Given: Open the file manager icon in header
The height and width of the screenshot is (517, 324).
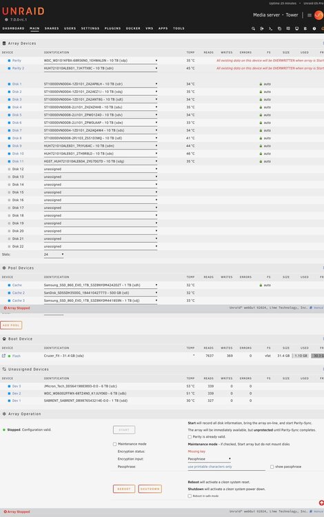Looking at the screenshot, I should (x=279, y=29).
